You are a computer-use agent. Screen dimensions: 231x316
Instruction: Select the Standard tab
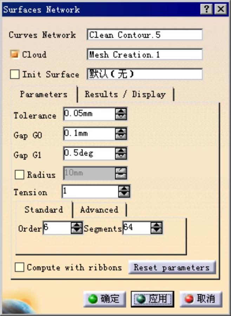click(x=44, y=210)
